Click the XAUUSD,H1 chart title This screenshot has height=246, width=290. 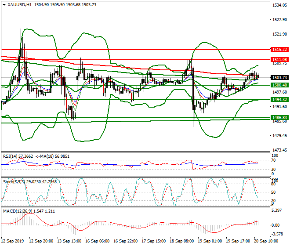pos(20,5)
